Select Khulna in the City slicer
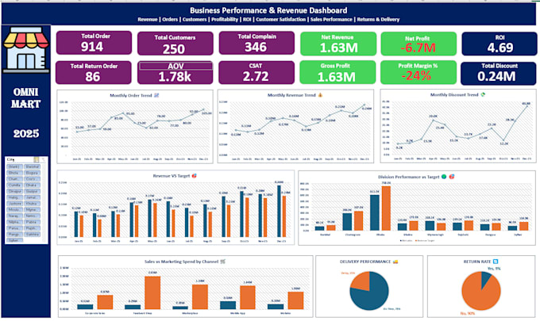The width and height of the screenshot is (540, 321). click(x=32, y=204)
